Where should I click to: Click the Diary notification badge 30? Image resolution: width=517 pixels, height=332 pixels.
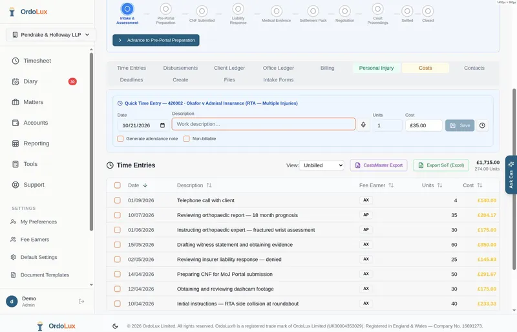[x=72, y=81]
